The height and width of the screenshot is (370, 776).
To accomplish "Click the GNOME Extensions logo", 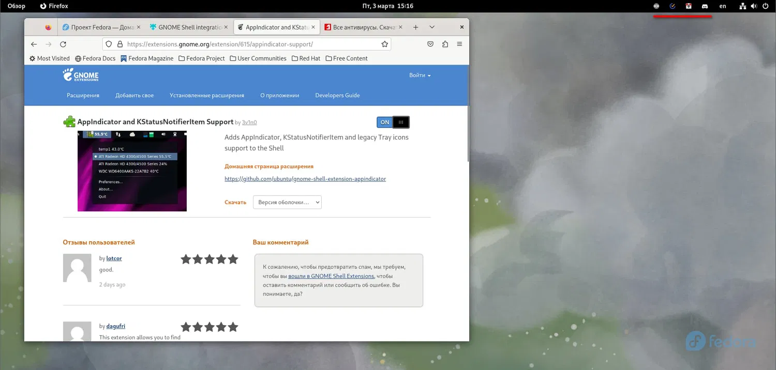I will coord(81,75).
